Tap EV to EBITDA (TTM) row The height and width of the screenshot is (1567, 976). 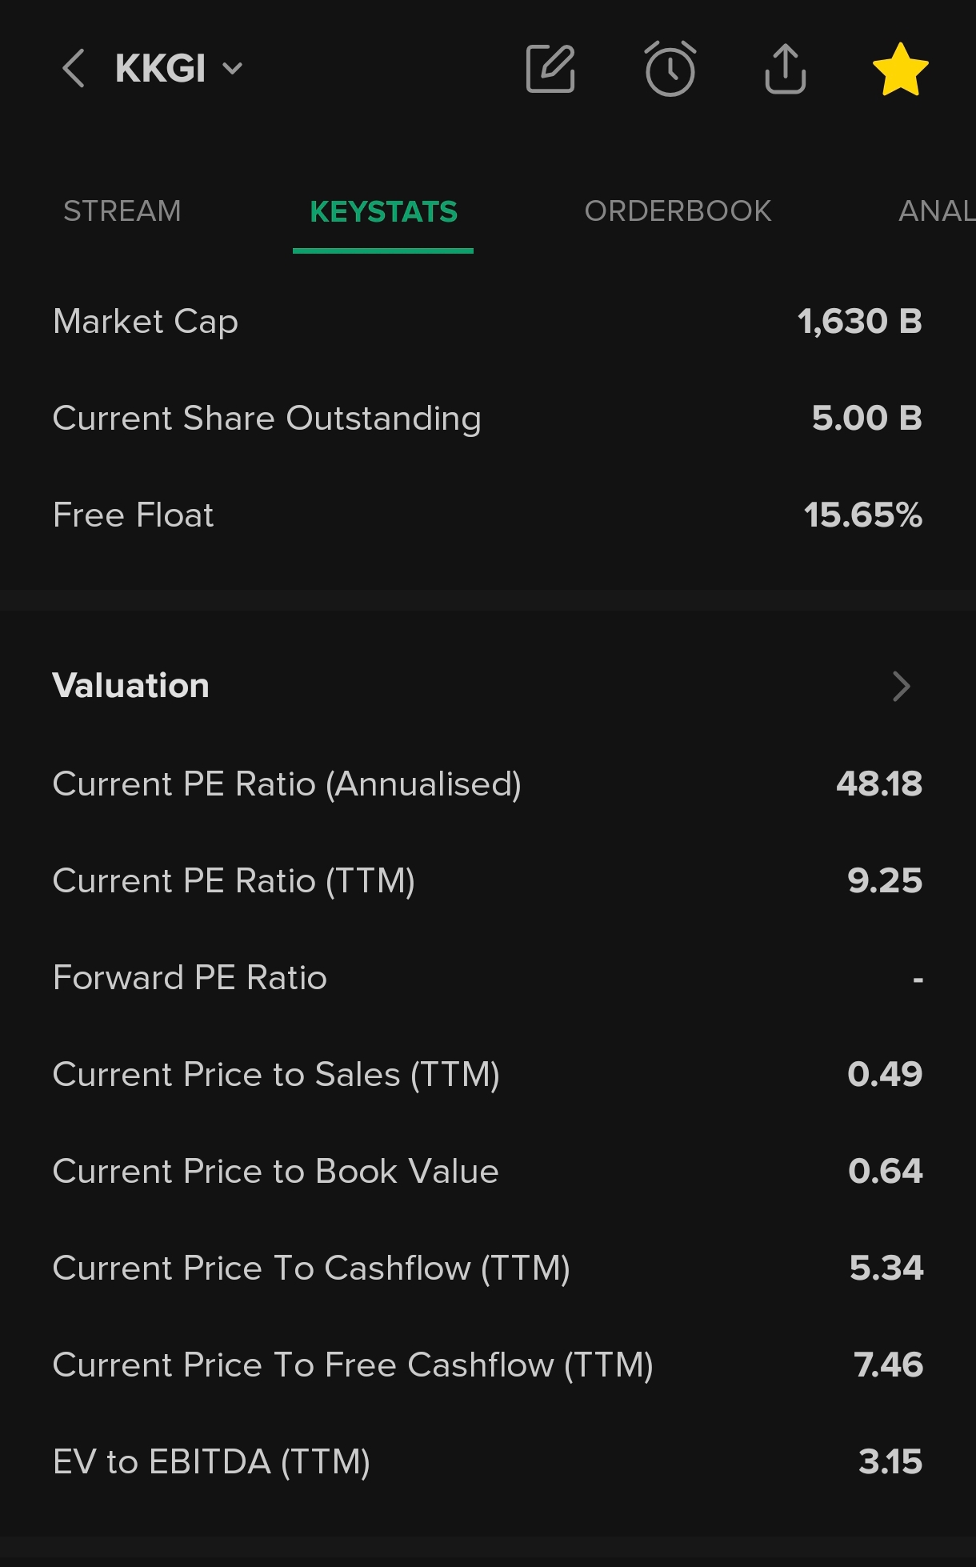click(x=488, y=1462)
